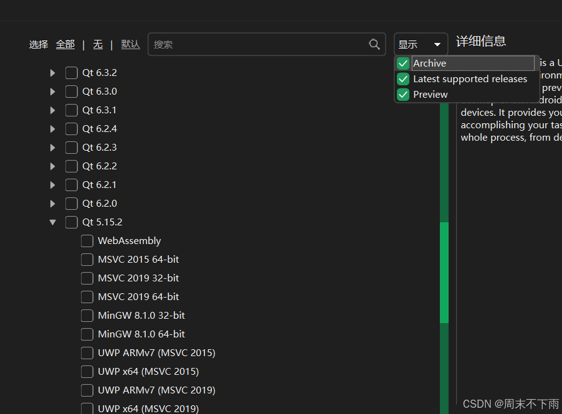Tick the Qt 6.2.4 checkbox
This screenshot has width=562, height=414.
coord(72,129)
